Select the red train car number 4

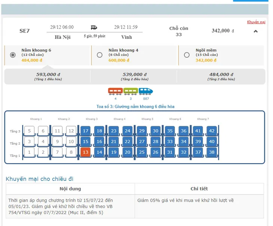[x=115, y=91]
